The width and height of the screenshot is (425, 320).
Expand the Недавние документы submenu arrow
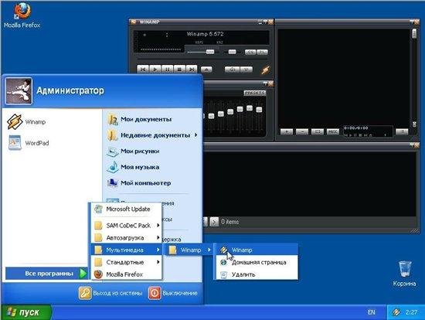click(x=195, y=134)
